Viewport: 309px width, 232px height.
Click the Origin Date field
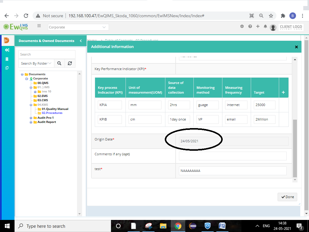tap(234, 141)
